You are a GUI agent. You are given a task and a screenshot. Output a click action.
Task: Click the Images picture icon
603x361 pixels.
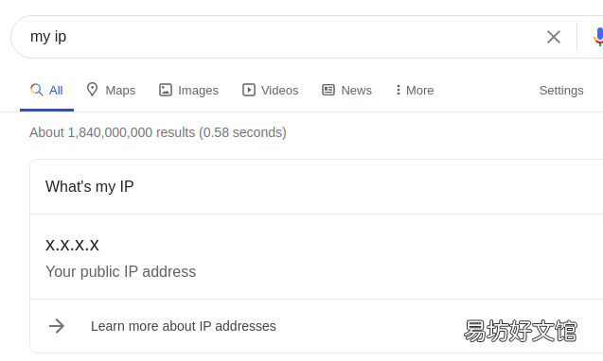166,90
